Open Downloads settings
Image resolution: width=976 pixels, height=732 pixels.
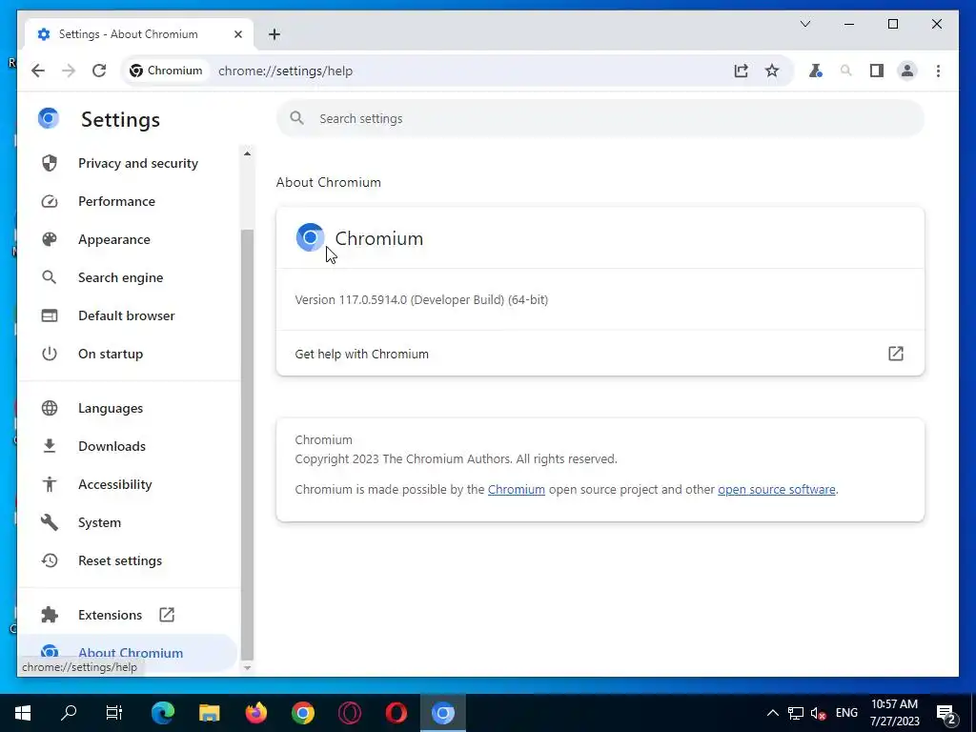point(129,446)
